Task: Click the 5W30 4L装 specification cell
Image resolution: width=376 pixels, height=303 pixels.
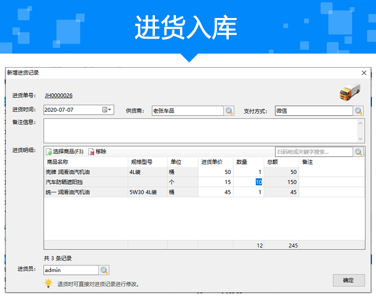Action: point(148,192)
